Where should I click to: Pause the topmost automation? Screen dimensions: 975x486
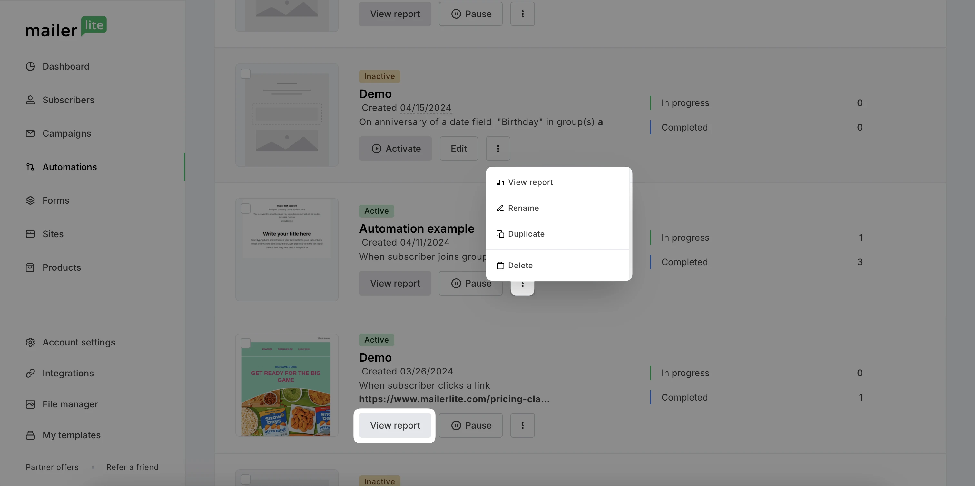click(x=470, y=14)
